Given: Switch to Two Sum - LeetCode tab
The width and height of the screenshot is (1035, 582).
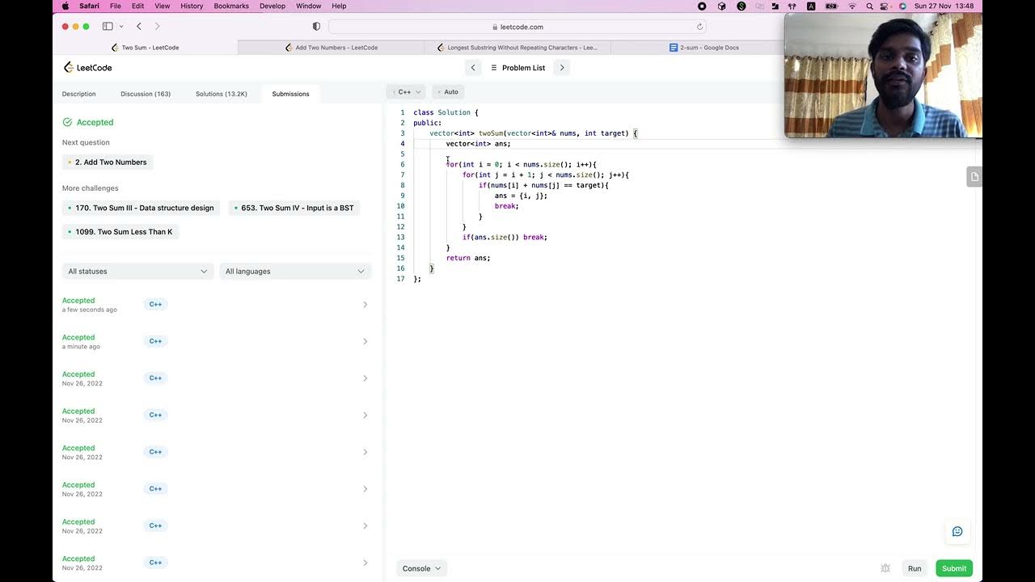Looking at the screenshot, I should pos(146,48).
